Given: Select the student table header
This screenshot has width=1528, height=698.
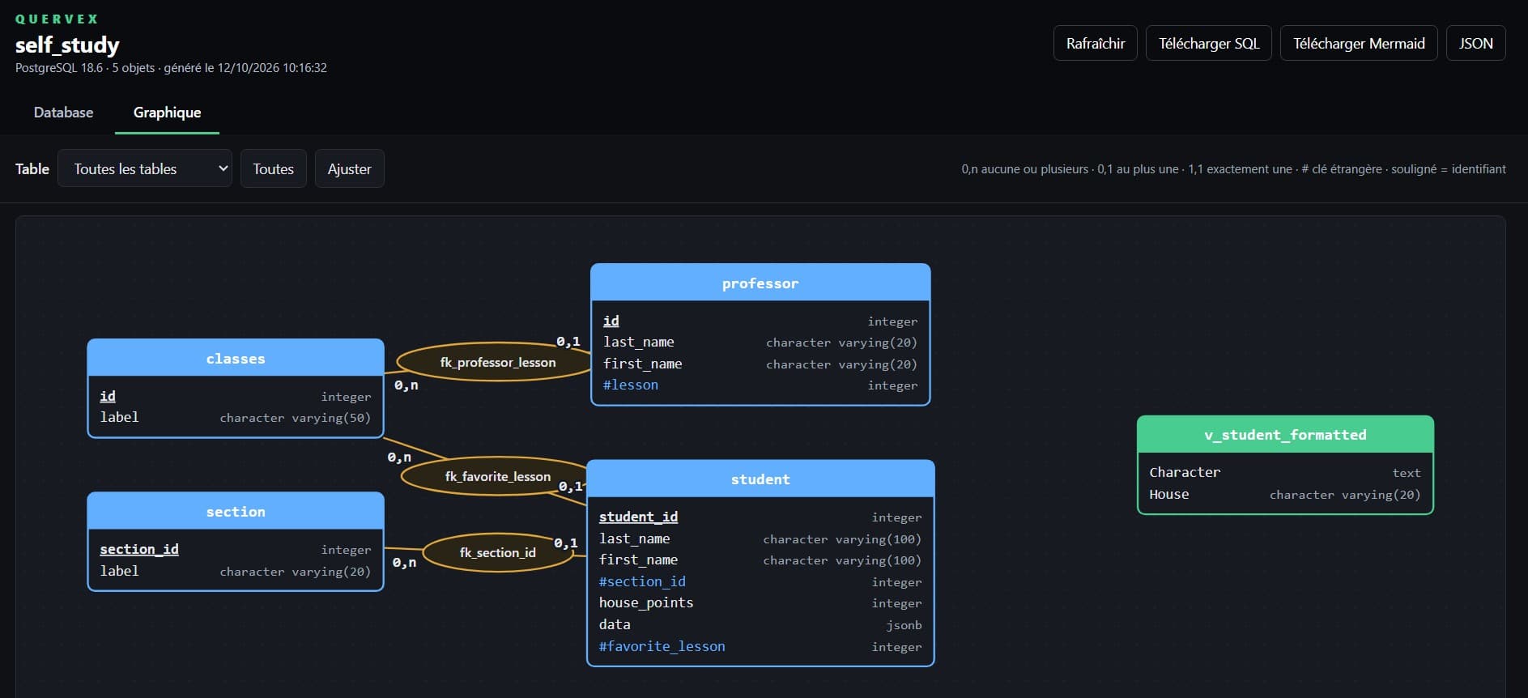Looking at the screenshot, I should (760, 479).
